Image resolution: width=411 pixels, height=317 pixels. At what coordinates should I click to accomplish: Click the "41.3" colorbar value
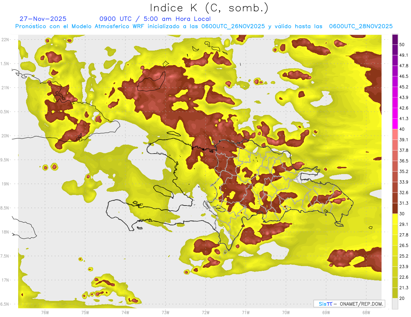tap(404, 119)
